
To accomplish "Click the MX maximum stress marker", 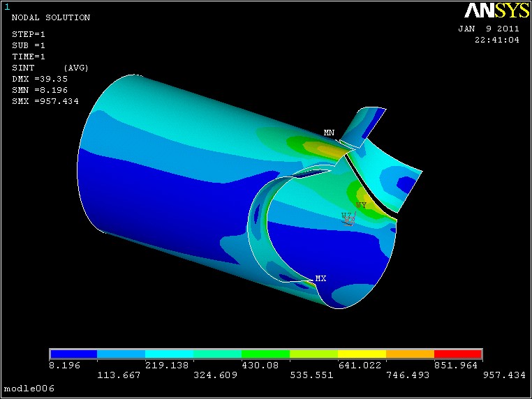I will [x=320, y=278].
